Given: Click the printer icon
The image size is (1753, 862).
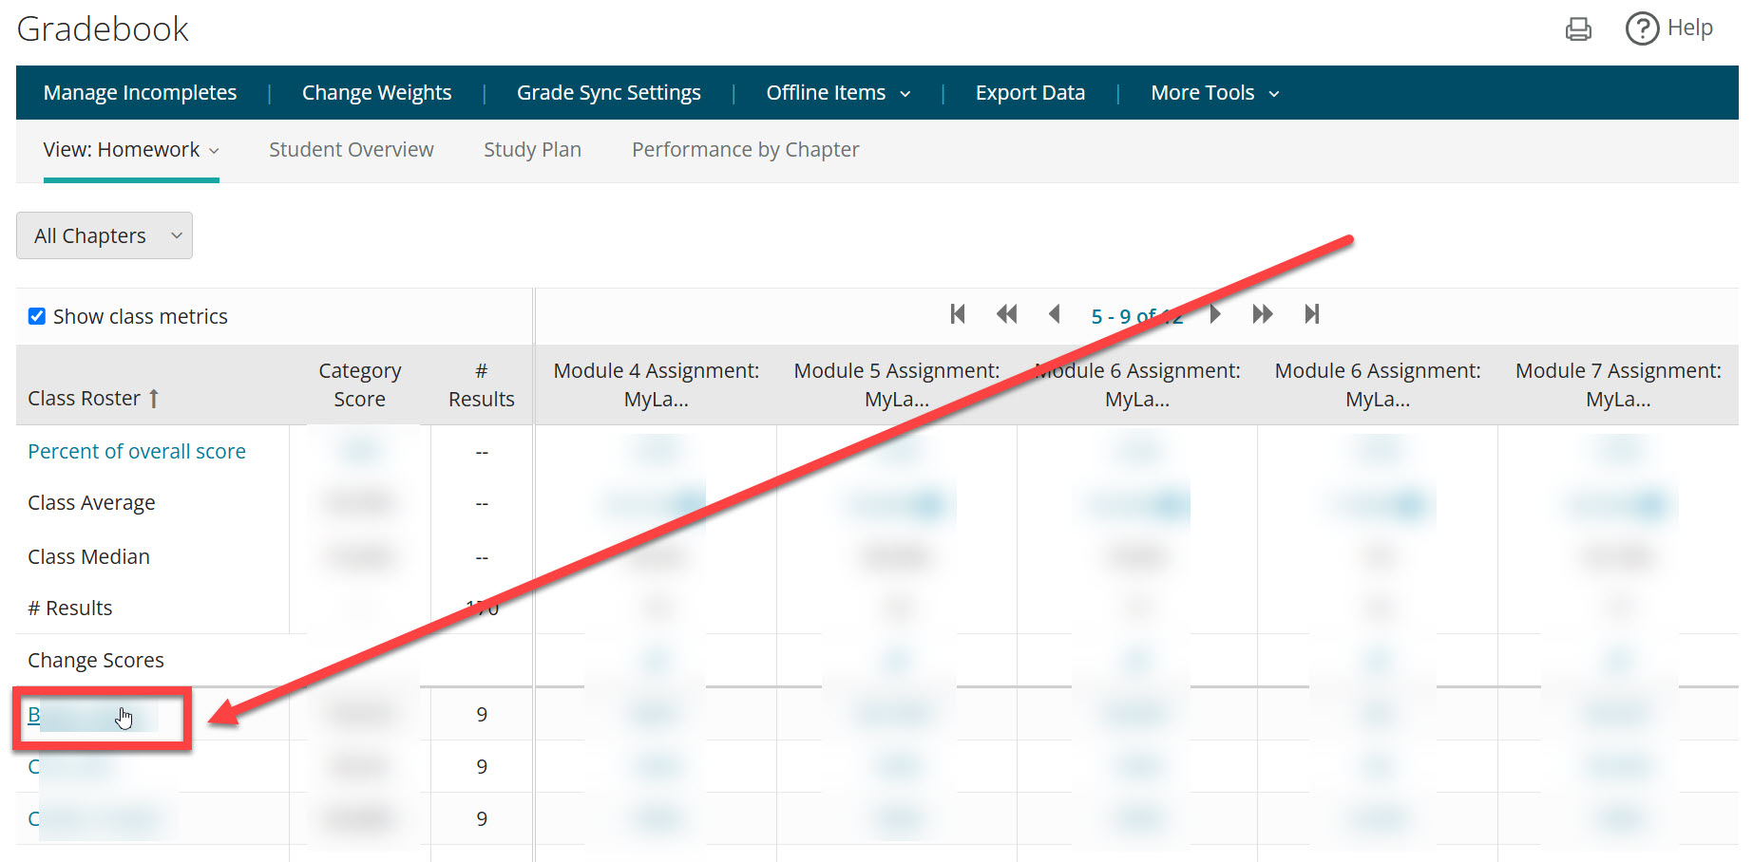Looking at the screenshot, I should click(x=1578, y=29).
